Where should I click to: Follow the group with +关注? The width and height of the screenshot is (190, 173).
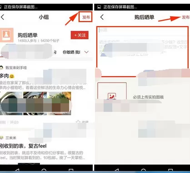80,35
